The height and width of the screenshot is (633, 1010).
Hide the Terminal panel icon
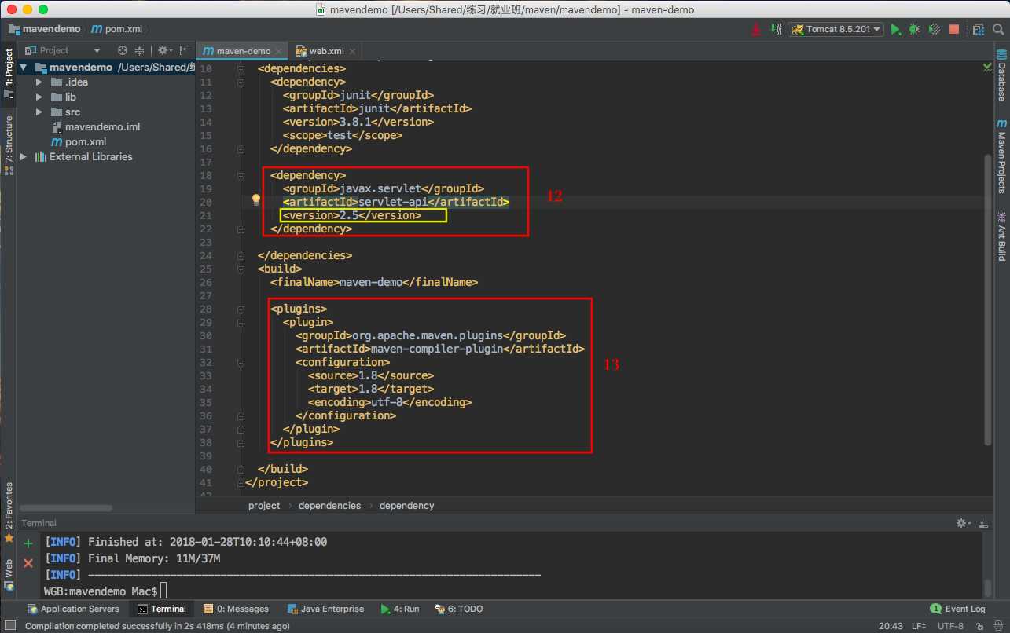click(x=982, y=523)
